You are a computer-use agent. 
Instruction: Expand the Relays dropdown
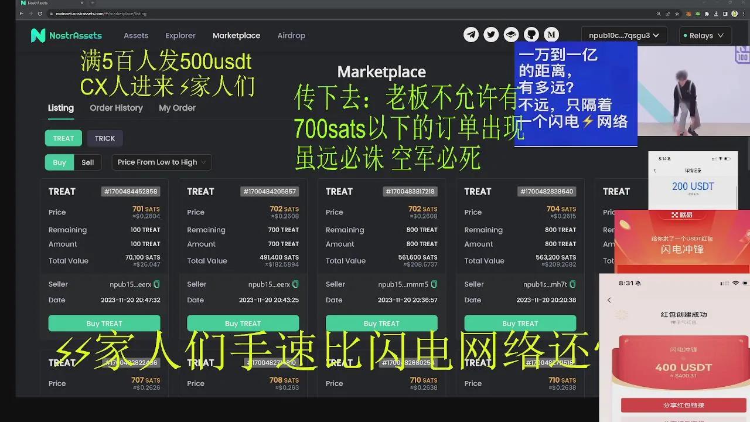(x=705, y=35)
